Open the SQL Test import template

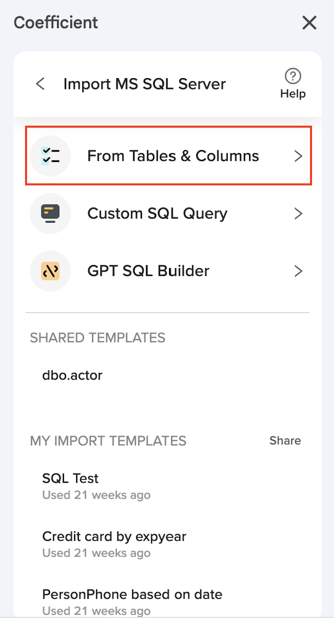pos(70,478)
